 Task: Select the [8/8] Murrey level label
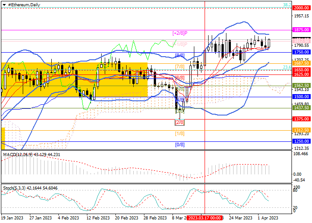[180, 55]
